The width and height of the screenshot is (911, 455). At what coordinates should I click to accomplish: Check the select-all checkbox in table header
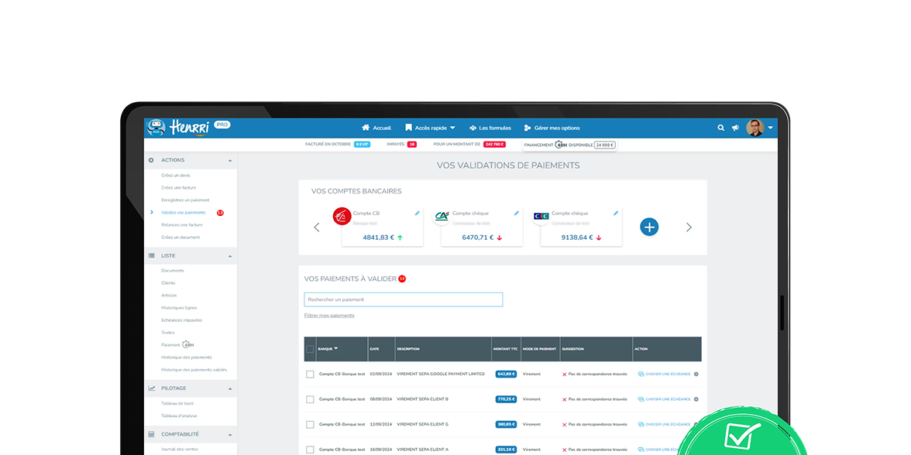[x=310, y=350]
